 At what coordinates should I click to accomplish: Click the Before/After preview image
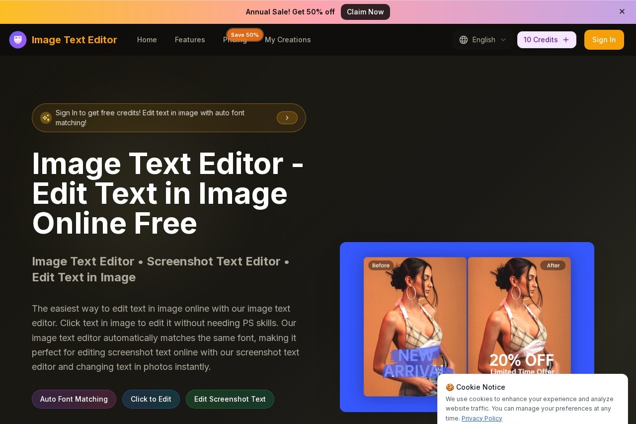pos(467,327)
